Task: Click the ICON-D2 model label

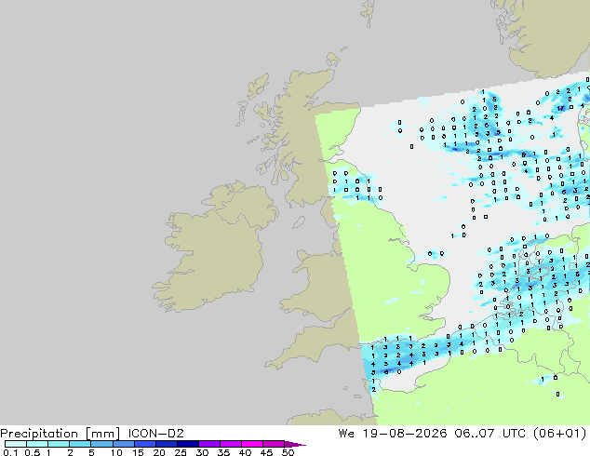Action: [155, 434]
